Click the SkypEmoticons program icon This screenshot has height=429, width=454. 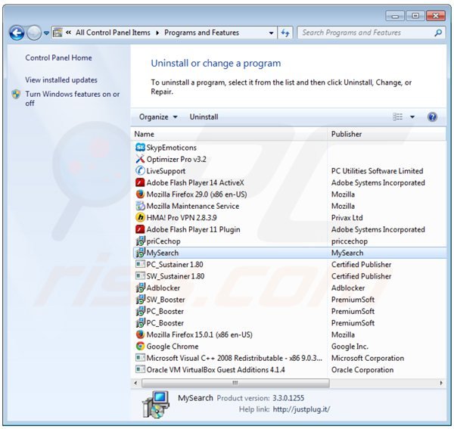[x=140, y=148]
